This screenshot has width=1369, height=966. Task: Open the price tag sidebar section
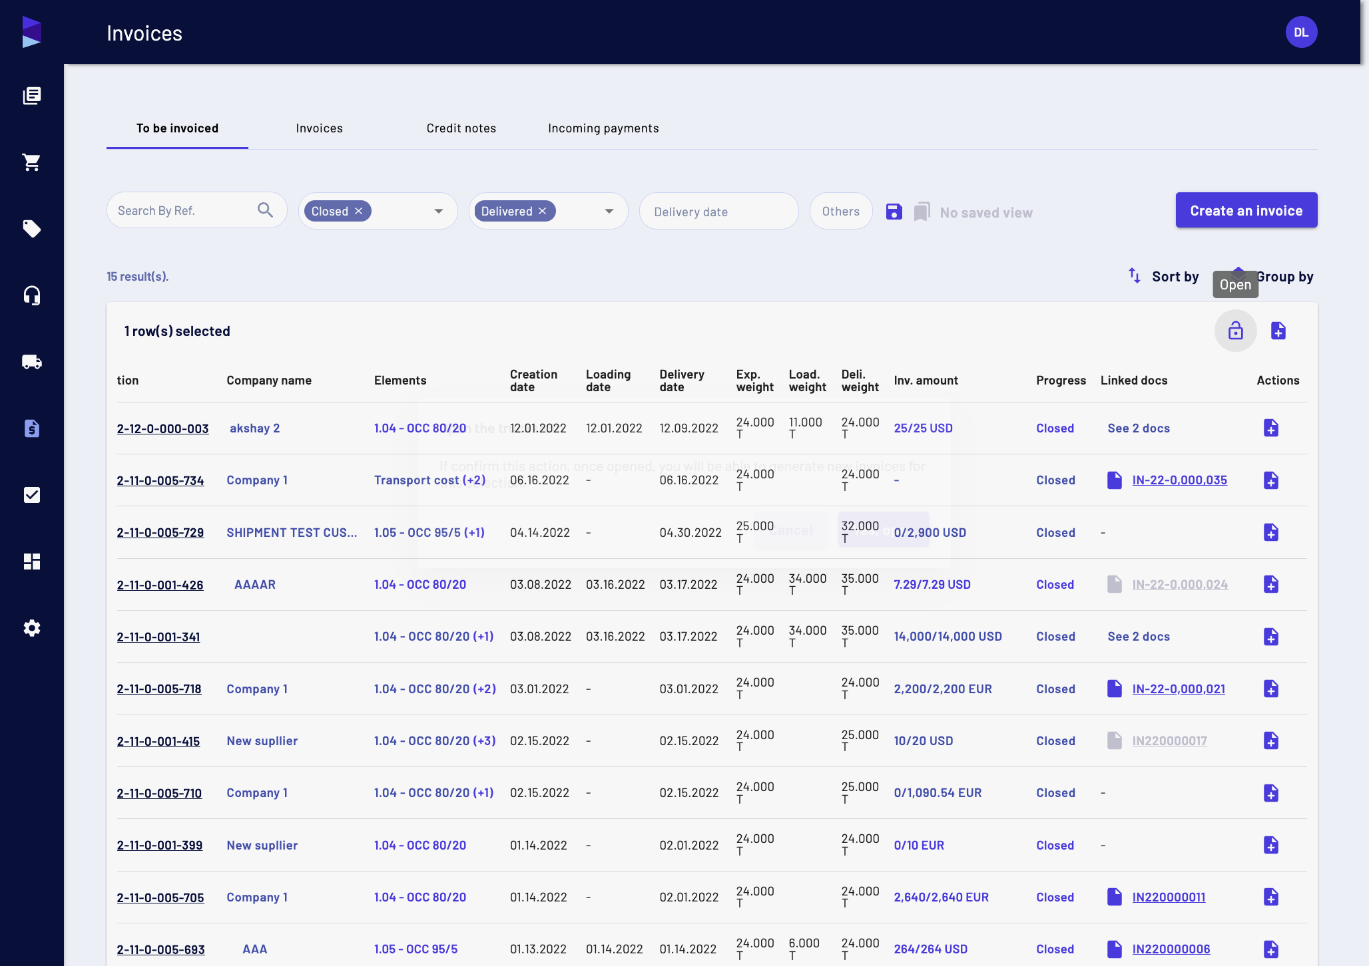[32, 229]
